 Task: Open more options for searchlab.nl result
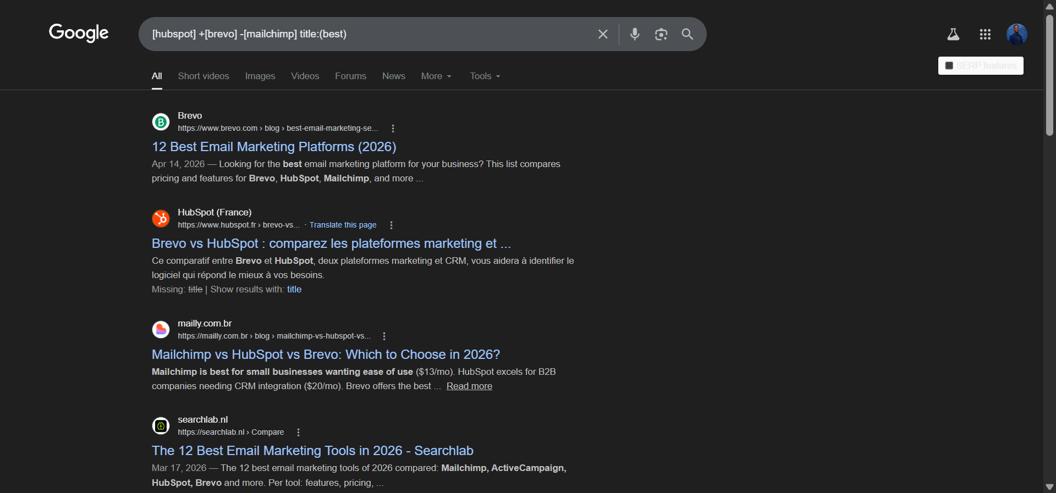[x=298, y=433]
